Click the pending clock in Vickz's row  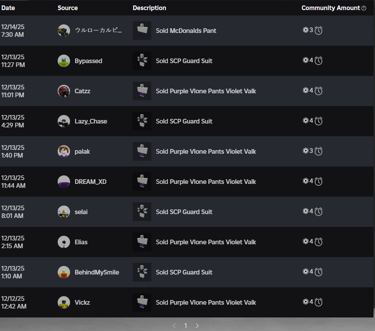318,302
